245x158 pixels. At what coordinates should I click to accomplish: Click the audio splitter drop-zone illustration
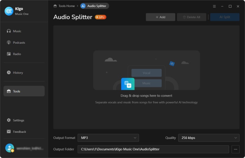(146, 70)
